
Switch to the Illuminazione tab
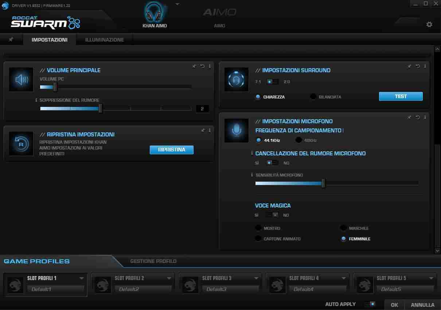pyautogui.click(x=105, y=40)
